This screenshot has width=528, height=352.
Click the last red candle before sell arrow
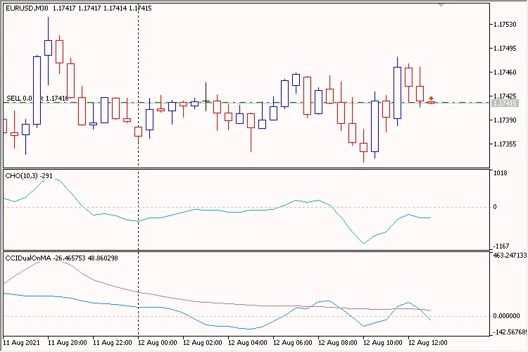coord(420,93)
